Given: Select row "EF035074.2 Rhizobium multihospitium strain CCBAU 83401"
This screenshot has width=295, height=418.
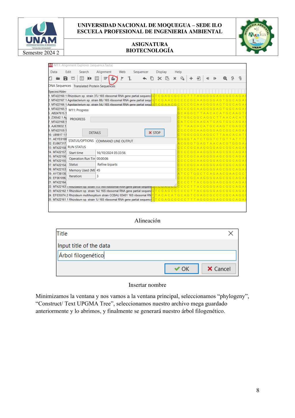Looking at the screenshot, I should 100,195.
